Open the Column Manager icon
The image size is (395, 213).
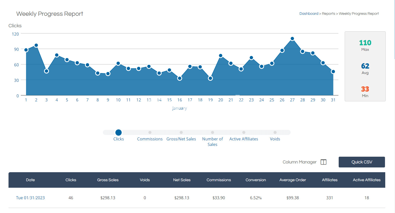click(x=323, y=162)
